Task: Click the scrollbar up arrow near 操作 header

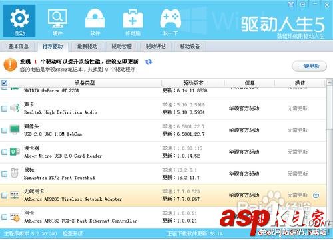Action: pyautogui.click(x=330, y=82)
